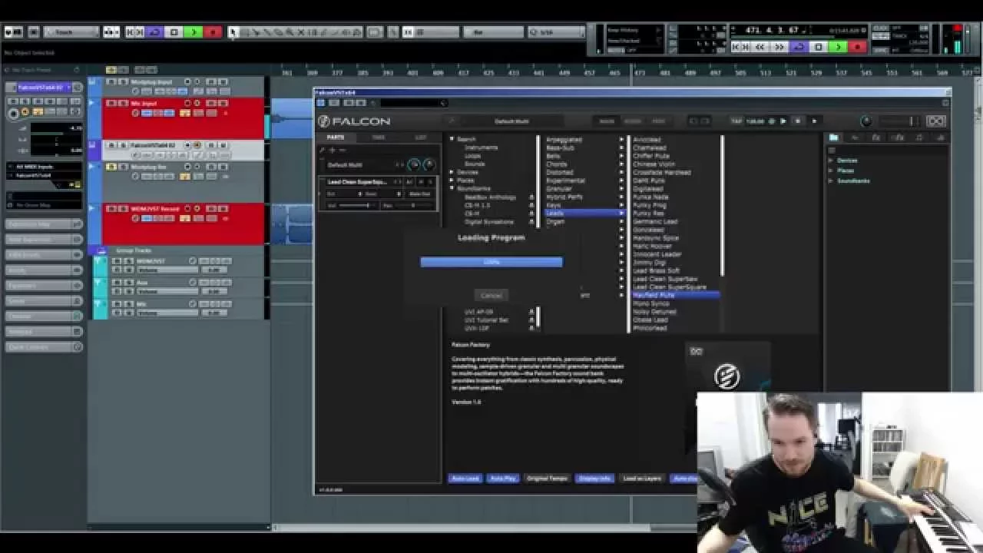Screen dimensions: 983x553
Task: Click Record in the top-right transport panel
Action: coord(857,47)
